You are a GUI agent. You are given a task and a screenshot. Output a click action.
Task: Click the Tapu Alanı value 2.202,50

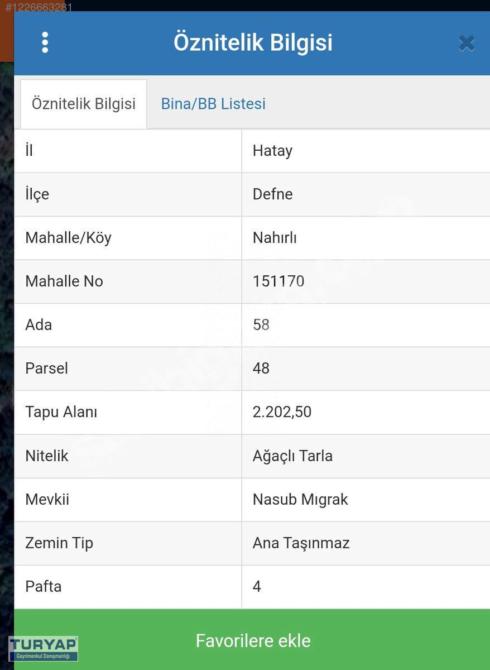[282, 412]
